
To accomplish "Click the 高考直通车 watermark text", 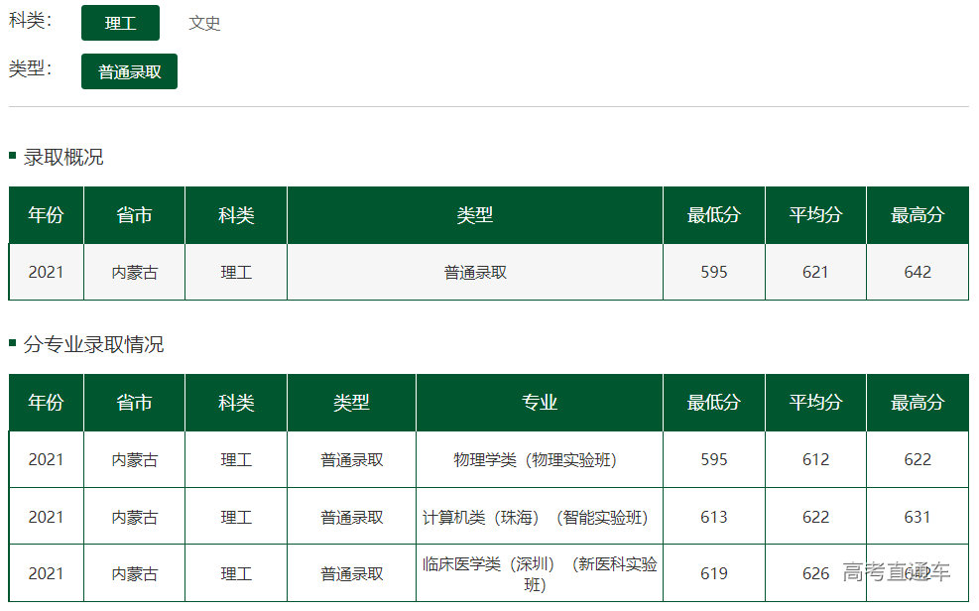I will point(896,572).
